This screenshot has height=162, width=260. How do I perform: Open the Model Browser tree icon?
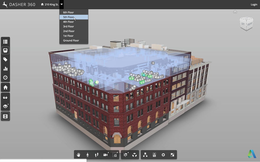145,155
